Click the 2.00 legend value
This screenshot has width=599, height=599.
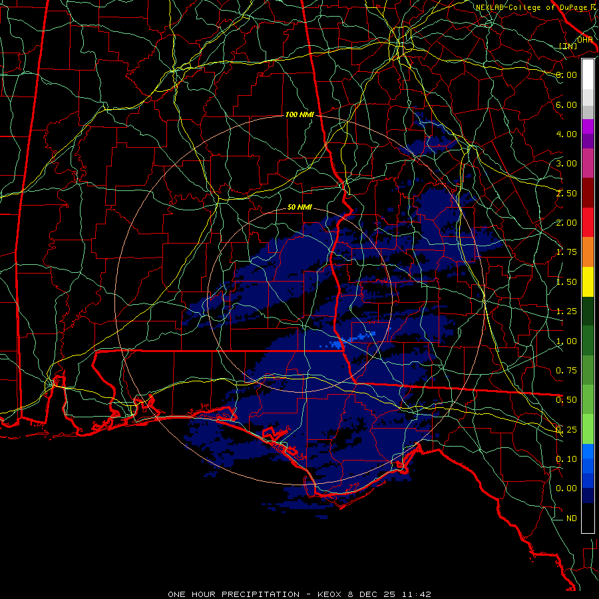[566, 223]
